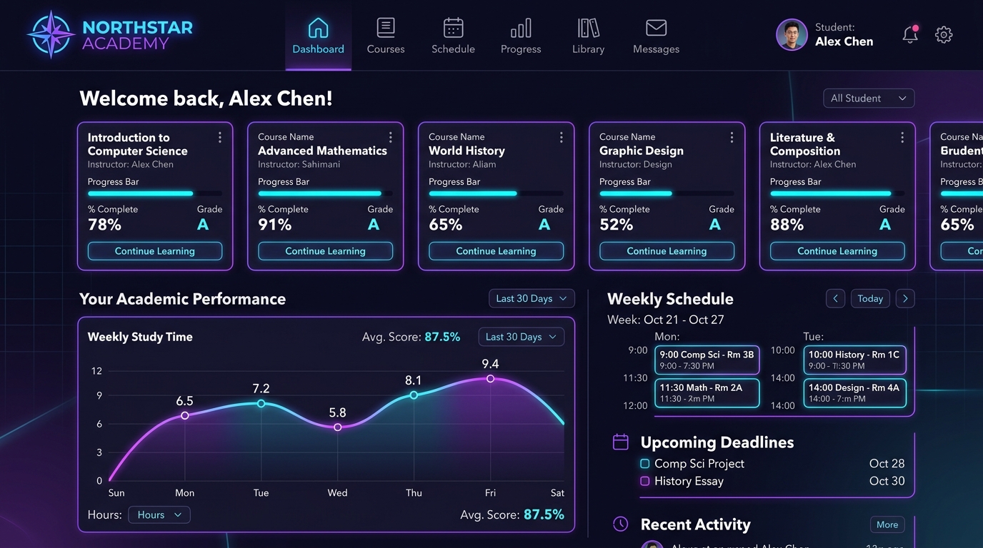983x548 pixels.
Task: Go to previous week in Weekly Schedule
Action: point(835,298)
